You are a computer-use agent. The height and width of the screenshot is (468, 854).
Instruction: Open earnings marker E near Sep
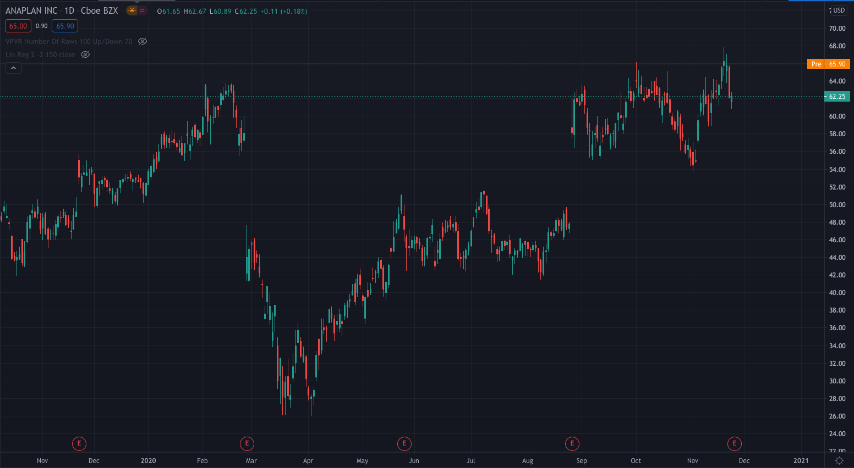point(572,443)
